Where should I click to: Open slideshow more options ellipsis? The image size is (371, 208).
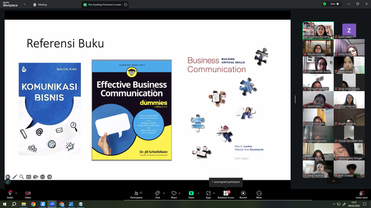(42, 177)
